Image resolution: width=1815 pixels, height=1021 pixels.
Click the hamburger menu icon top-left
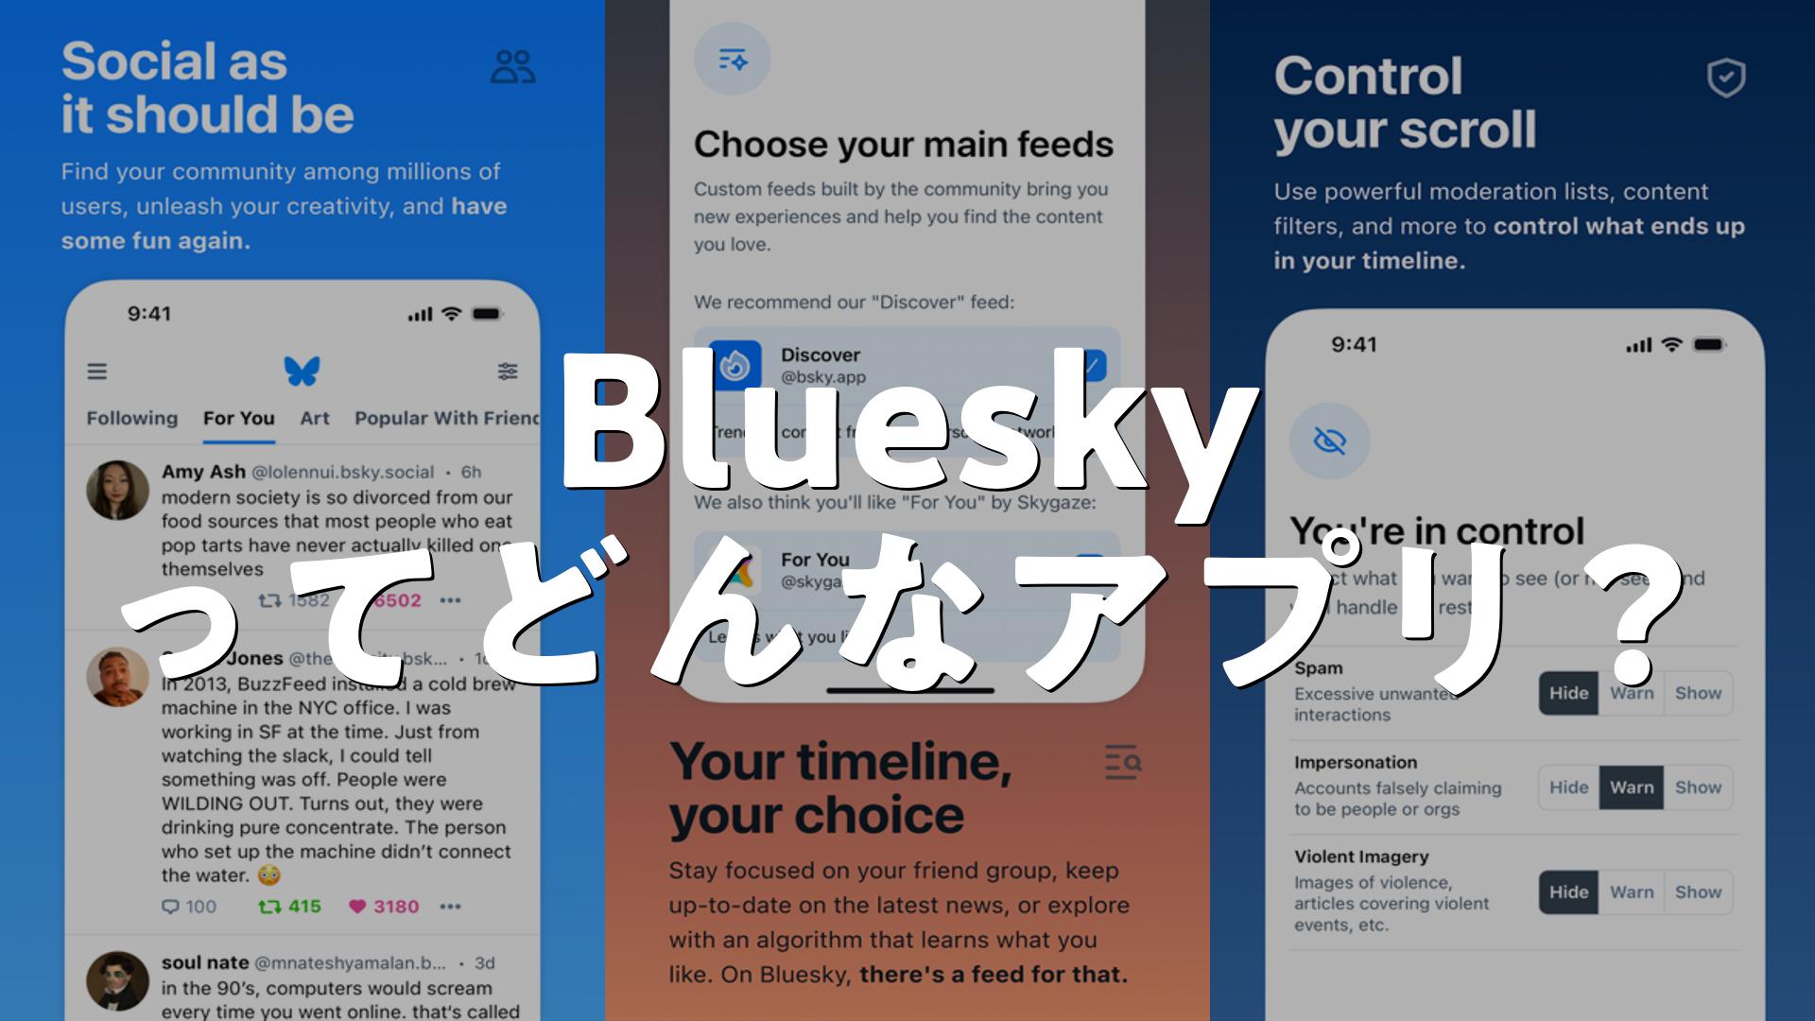[97, 372]
